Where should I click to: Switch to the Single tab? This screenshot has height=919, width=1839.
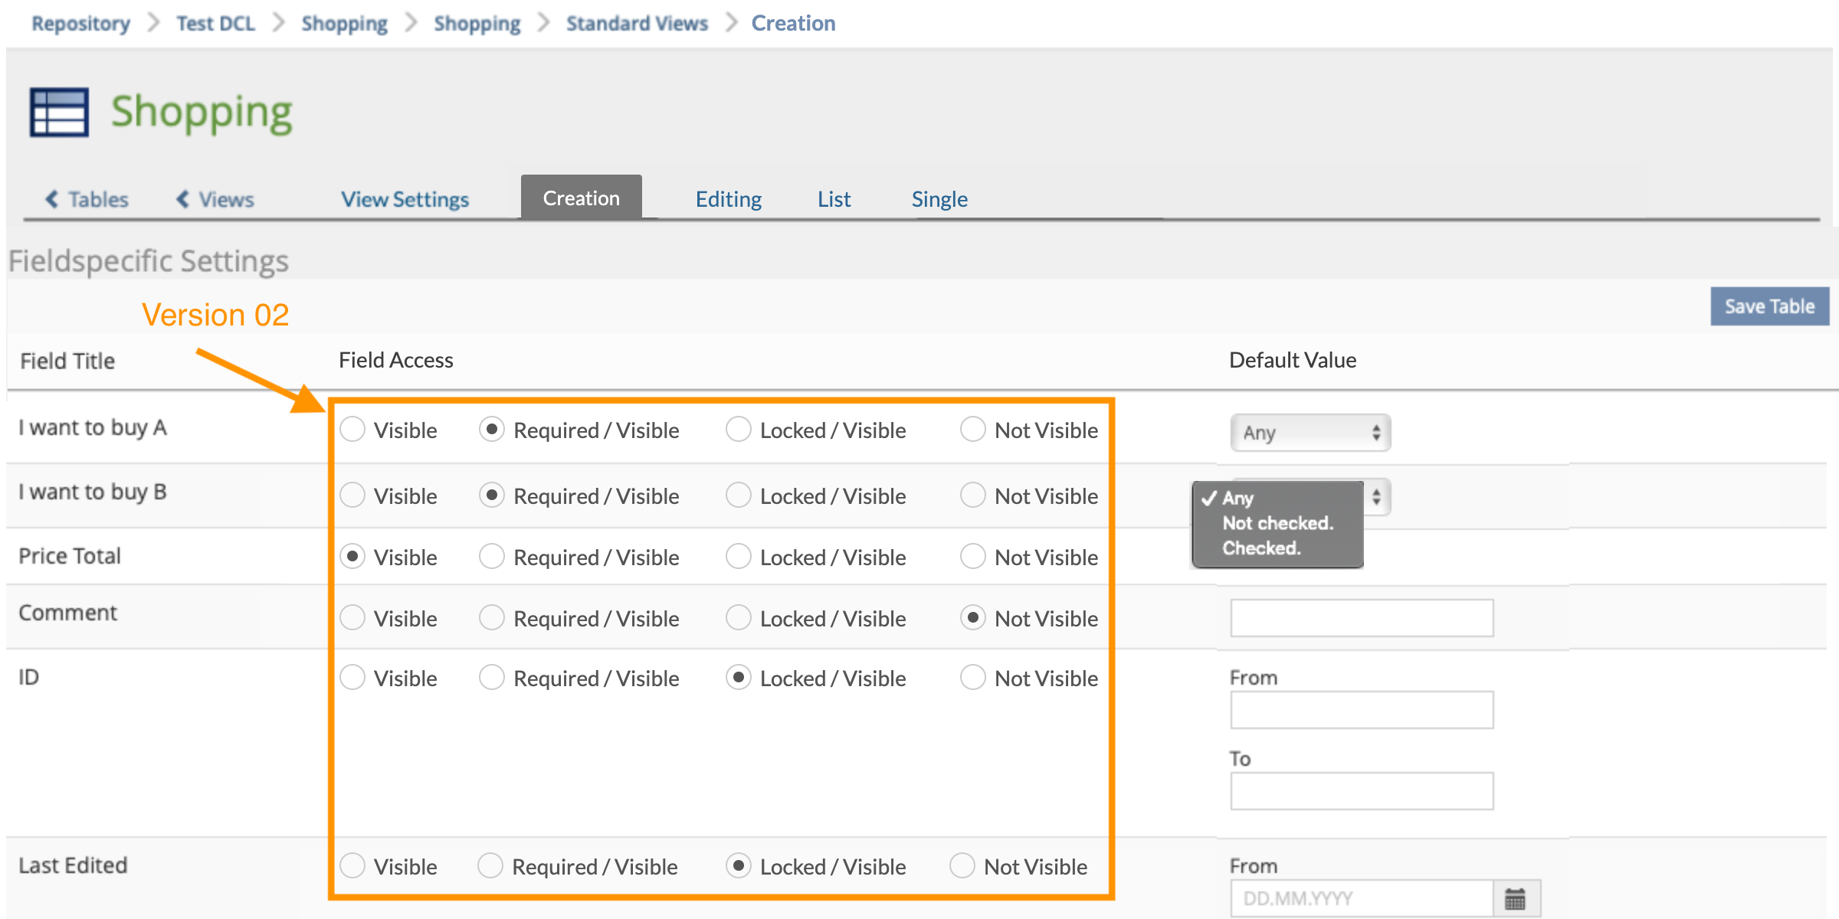939,199
